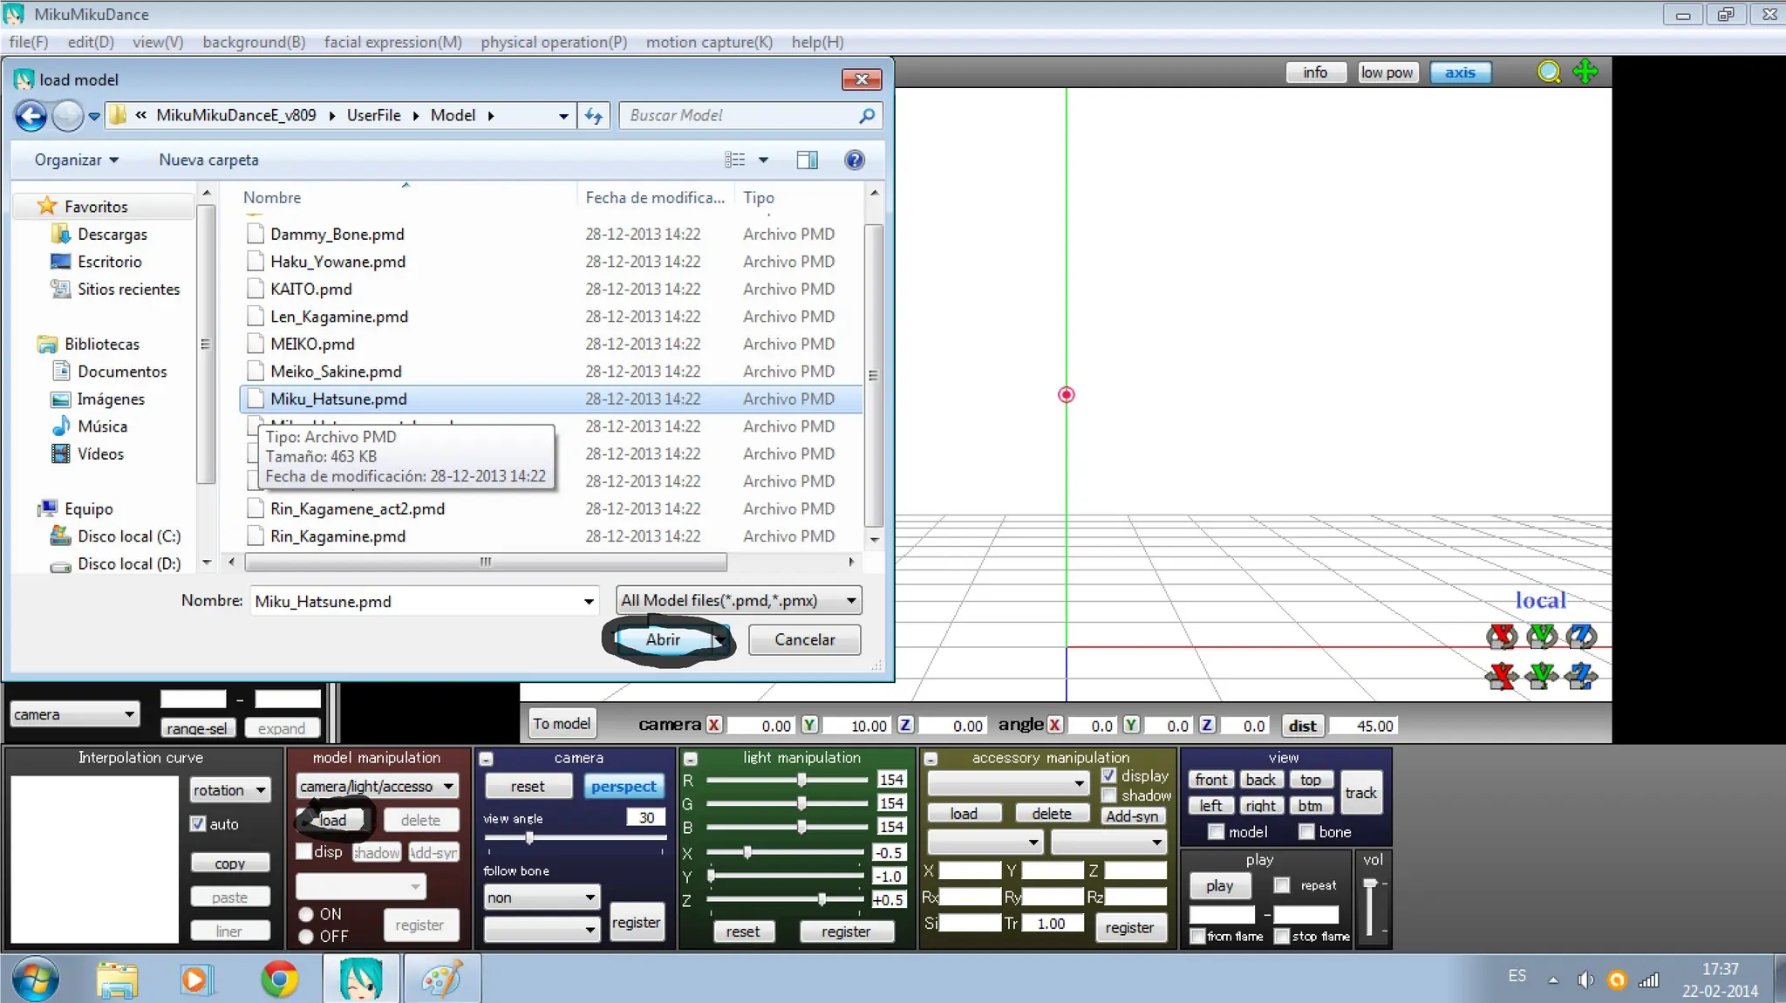Image resolution: width=1786 pixels, height=1003 pixels.
Task: Open the help icon in the dialog toolbar
Action: pos(855,160)
